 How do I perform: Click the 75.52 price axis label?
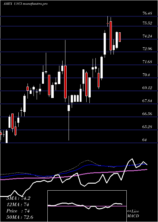pos(147,23)
